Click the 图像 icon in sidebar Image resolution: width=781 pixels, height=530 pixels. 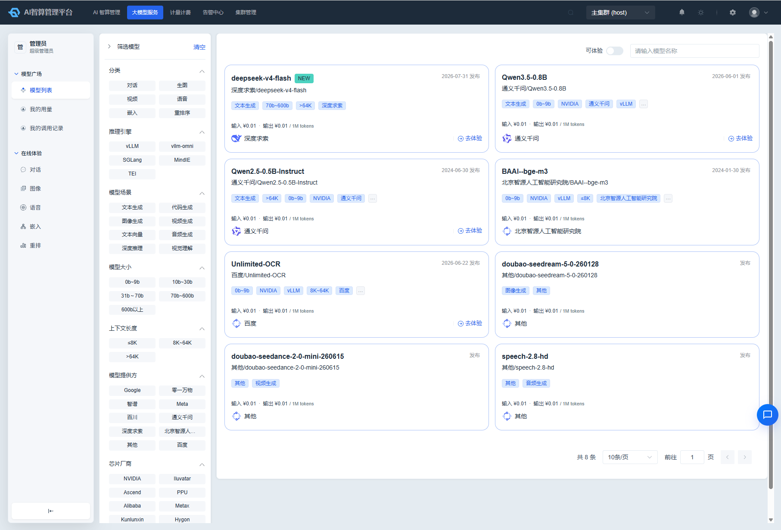23,188
